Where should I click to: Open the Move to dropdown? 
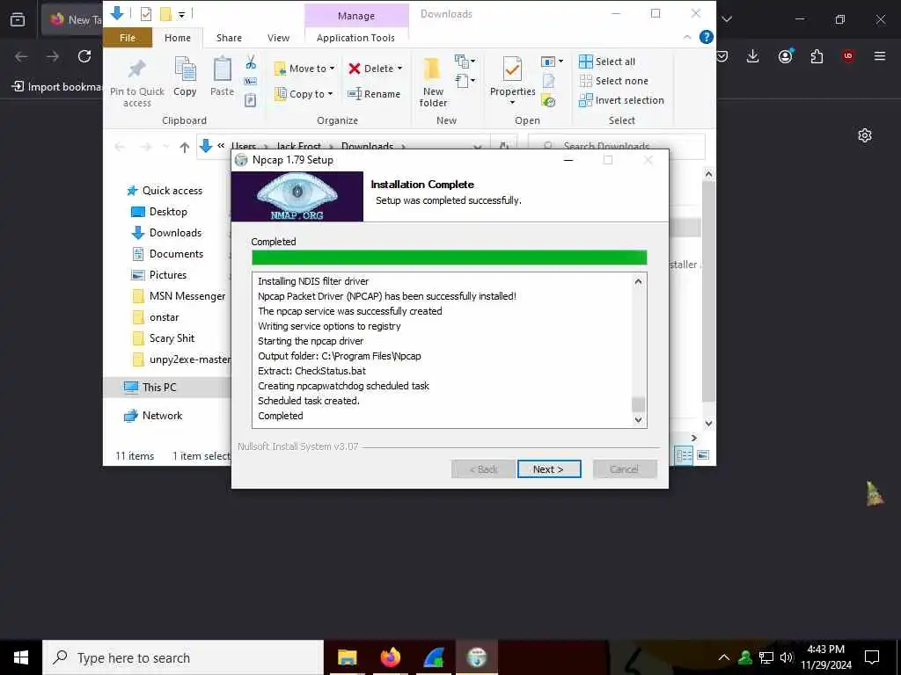(304, 69)
